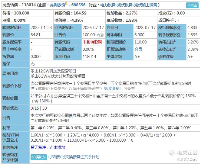Select the 成交(万)：0.00 text

(x=172, y=13)
